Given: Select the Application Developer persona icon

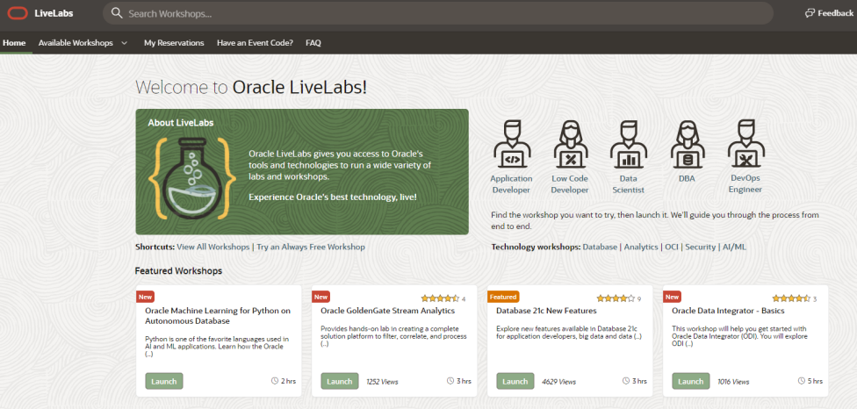Looking at the screenshot, I should (x=512, y=144).
